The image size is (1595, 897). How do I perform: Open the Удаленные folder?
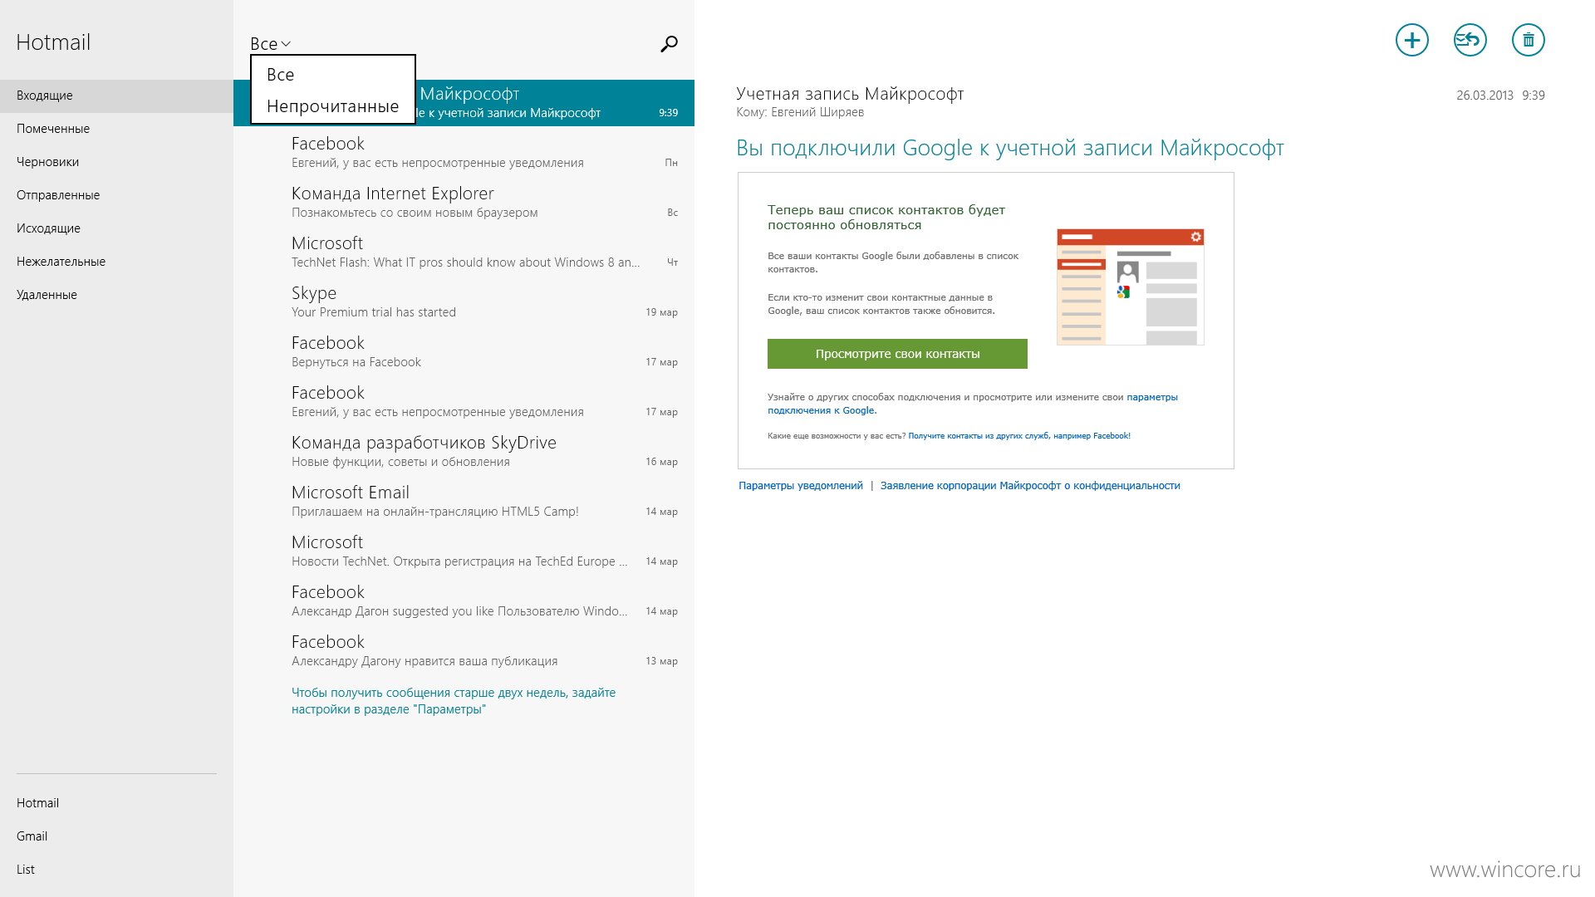(116, 295)
